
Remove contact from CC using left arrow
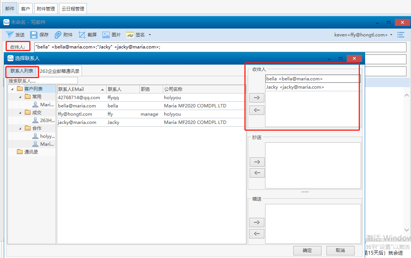[x=257, y=173]
